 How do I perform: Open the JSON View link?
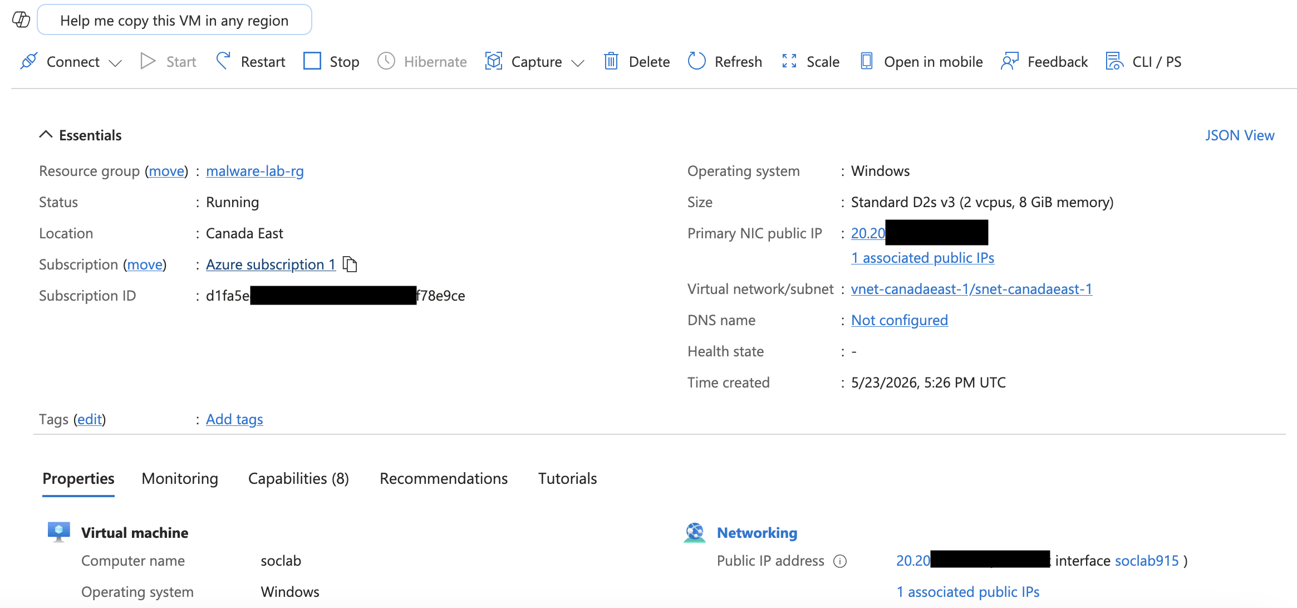[1240, 135]
